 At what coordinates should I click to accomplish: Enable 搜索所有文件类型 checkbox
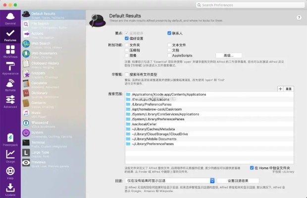(126, 74)
